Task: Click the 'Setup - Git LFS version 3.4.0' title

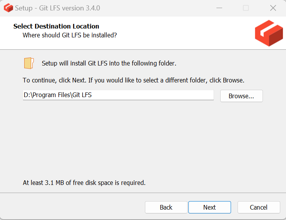Action: (x=57, y=8)
